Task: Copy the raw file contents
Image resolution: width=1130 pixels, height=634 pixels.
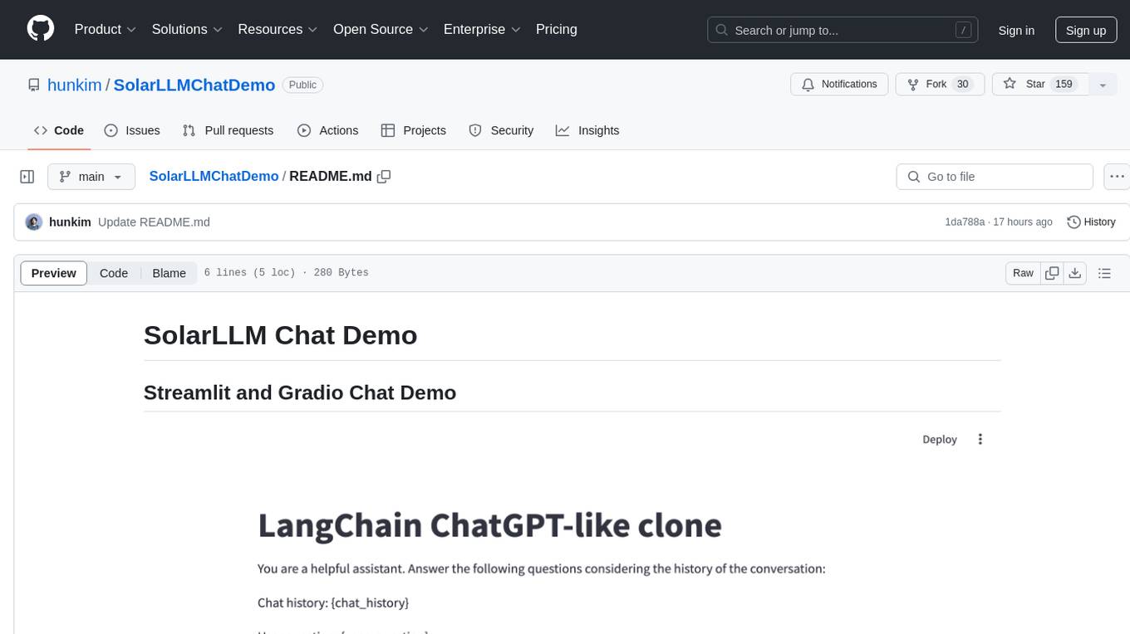Action: [1052, 273]
